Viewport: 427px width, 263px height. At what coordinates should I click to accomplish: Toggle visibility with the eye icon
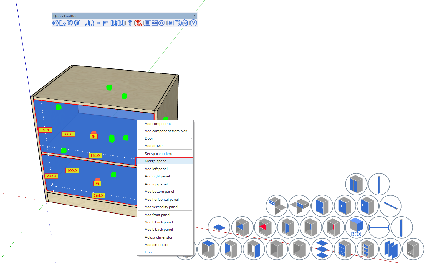[x=162, y=23]
